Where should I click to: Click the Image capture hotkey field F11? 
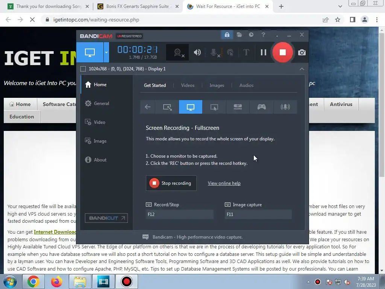(258, 214)
